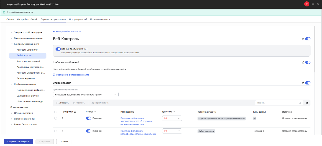
Task: Click the lock icon for Шаблоны сообщений
Action: [x=303, y=63]
